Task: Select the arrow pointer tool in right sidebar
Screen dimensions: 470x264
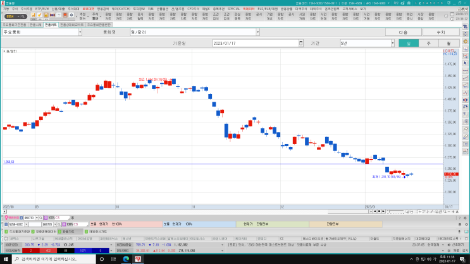Action: coord(465,63)
